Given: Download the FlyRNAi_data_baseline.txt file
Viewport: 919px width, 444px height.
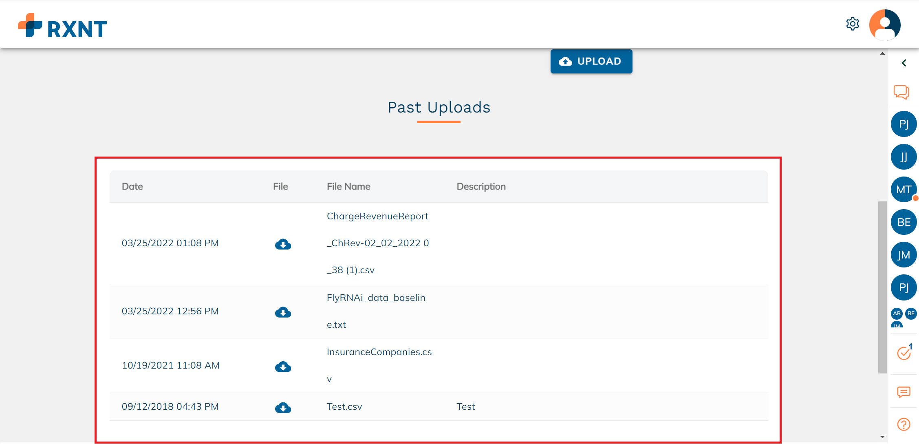Looking at the screenshot, I should point(283,313).
